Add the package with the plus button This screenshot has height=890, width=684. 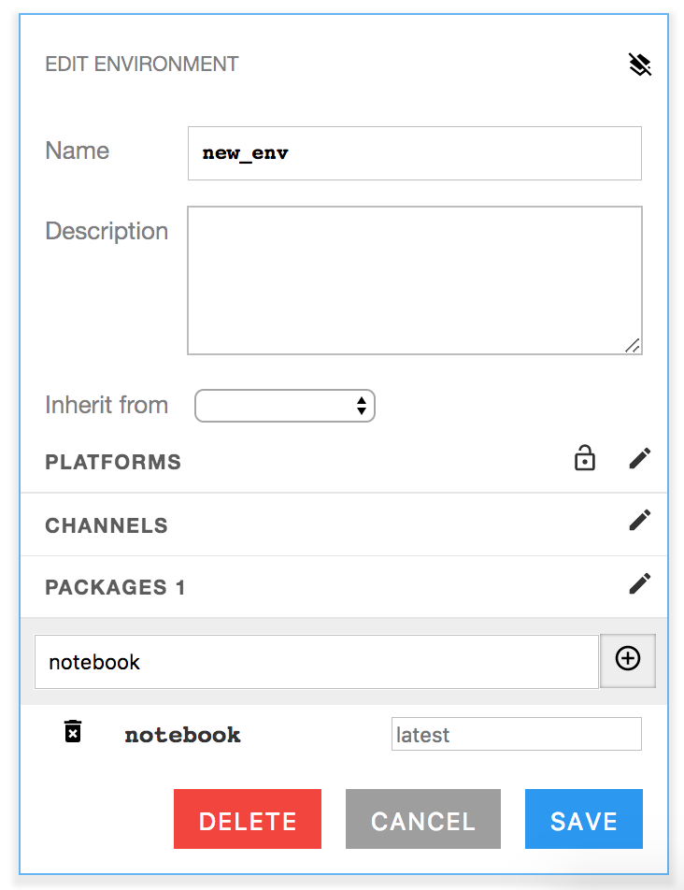pos(628,660)
